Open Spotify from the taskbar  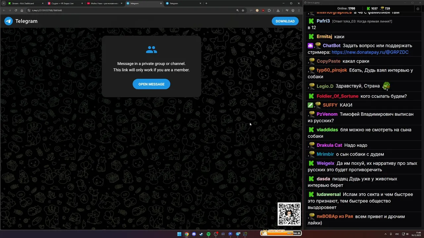tap(208, 234)
